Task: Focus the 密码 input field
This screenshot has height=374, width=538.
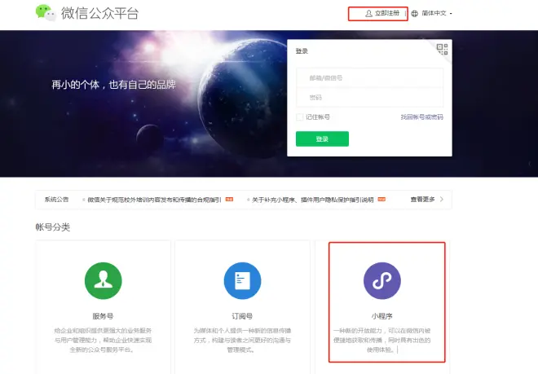Action: pos(369,98)
